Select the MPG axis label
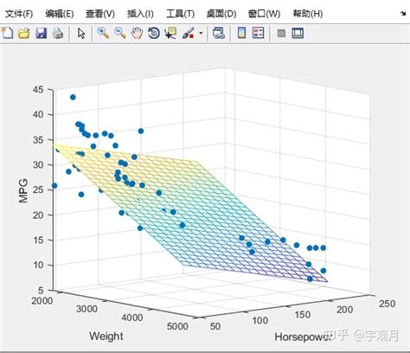Image resolution: width=410 pixels, height=353 pixels. click(x=23, y=190)
